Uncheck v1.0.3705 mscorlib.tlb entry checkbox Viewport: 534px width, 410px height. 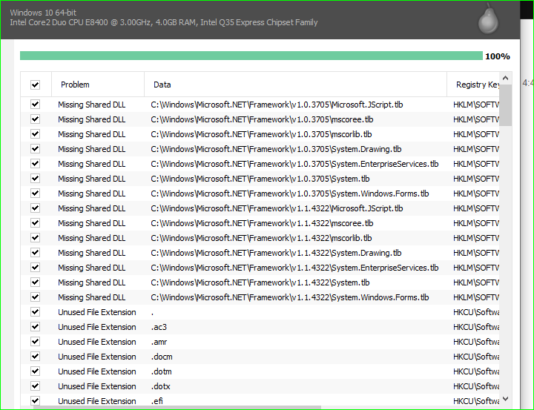click(x=35, y=134)
